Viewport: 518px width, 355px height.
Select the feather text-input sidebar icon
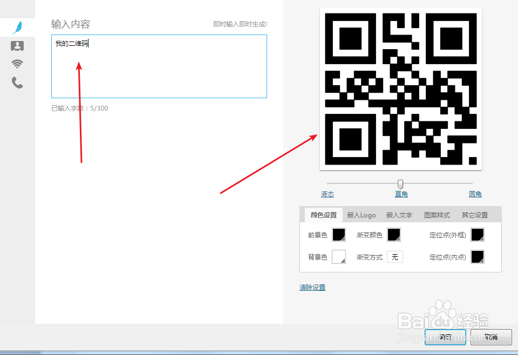17,28
